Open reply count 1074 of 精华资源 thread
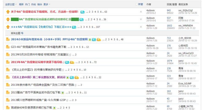The height and width of the screenshot is (110, 204). pos(169,61)
